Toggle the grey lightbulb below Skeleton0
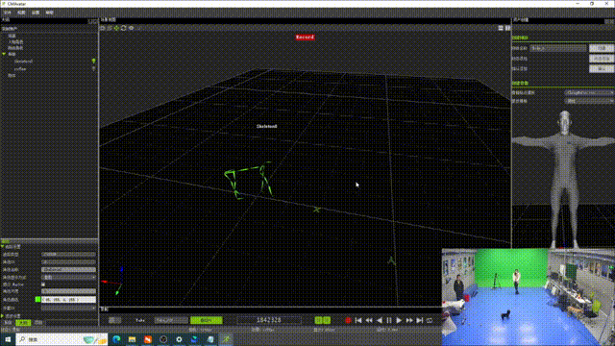This screenshot has width=615, height=346. [94, 68]
